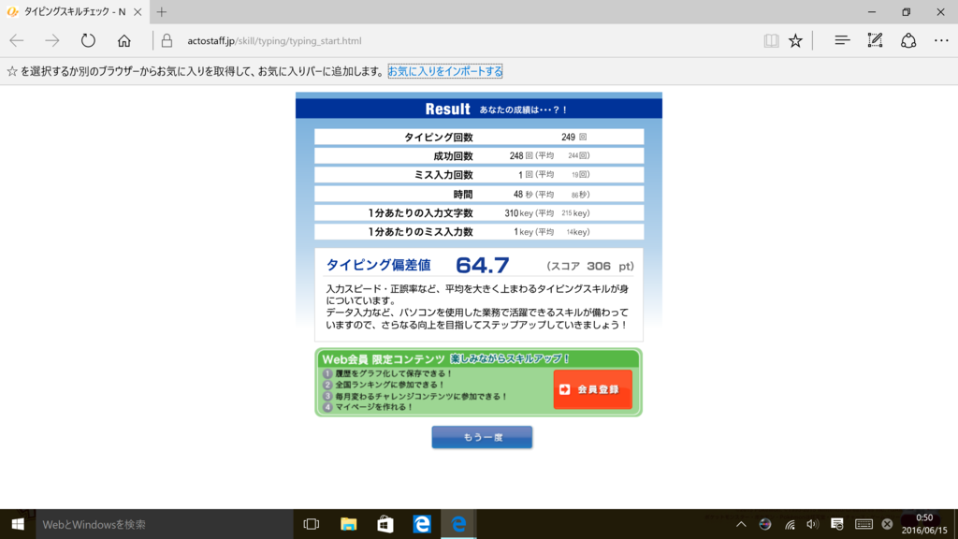Open the Hub panel icon
The image size is (958, 539).
point(842,40)
